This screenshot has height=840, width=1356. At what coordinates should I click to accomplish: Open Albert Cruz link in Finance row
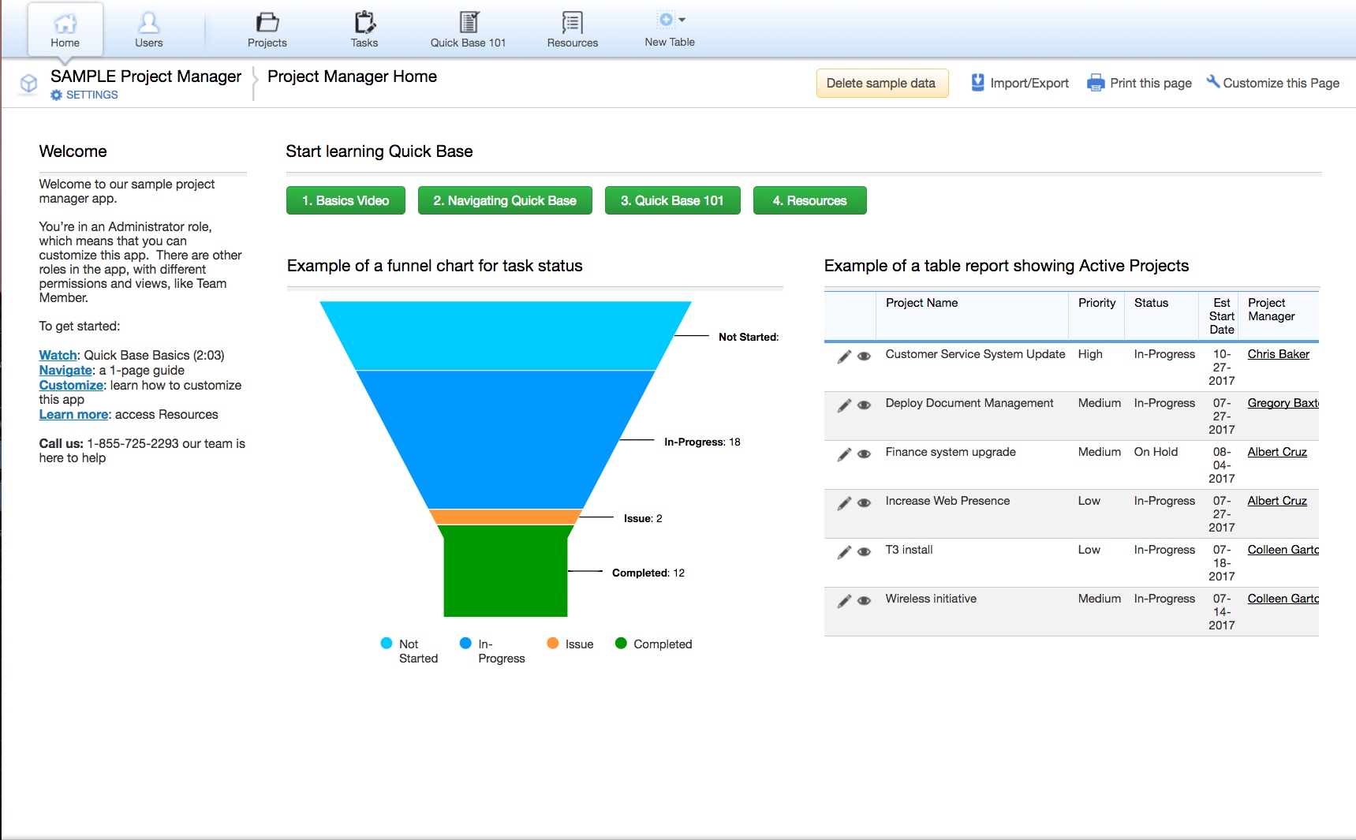(x=1277, y=452)
